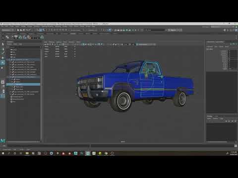
Task: Start IPR render from the status line
Action: (121, 30)
